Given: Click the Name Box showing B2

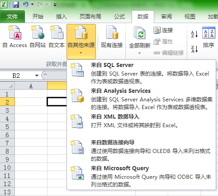Looking at the screenshot, I should (16, 76).
